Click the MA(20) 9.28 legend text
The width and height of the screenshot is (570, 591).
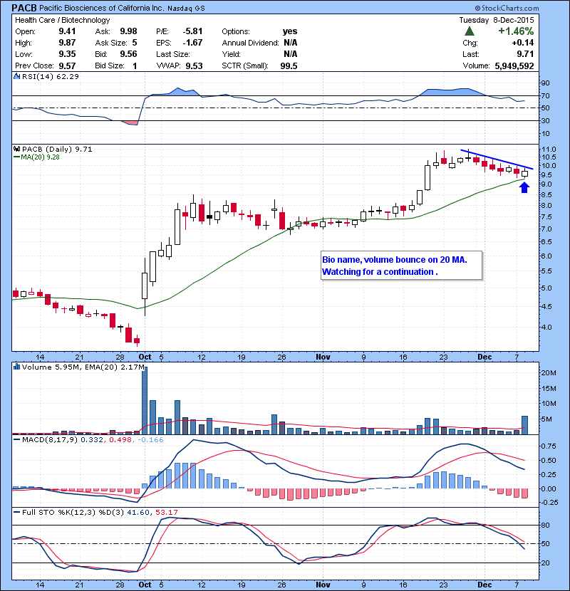40,157
